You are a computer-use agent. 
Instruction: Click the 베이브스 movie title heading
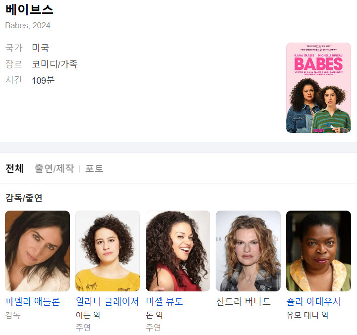click(29, 10)
